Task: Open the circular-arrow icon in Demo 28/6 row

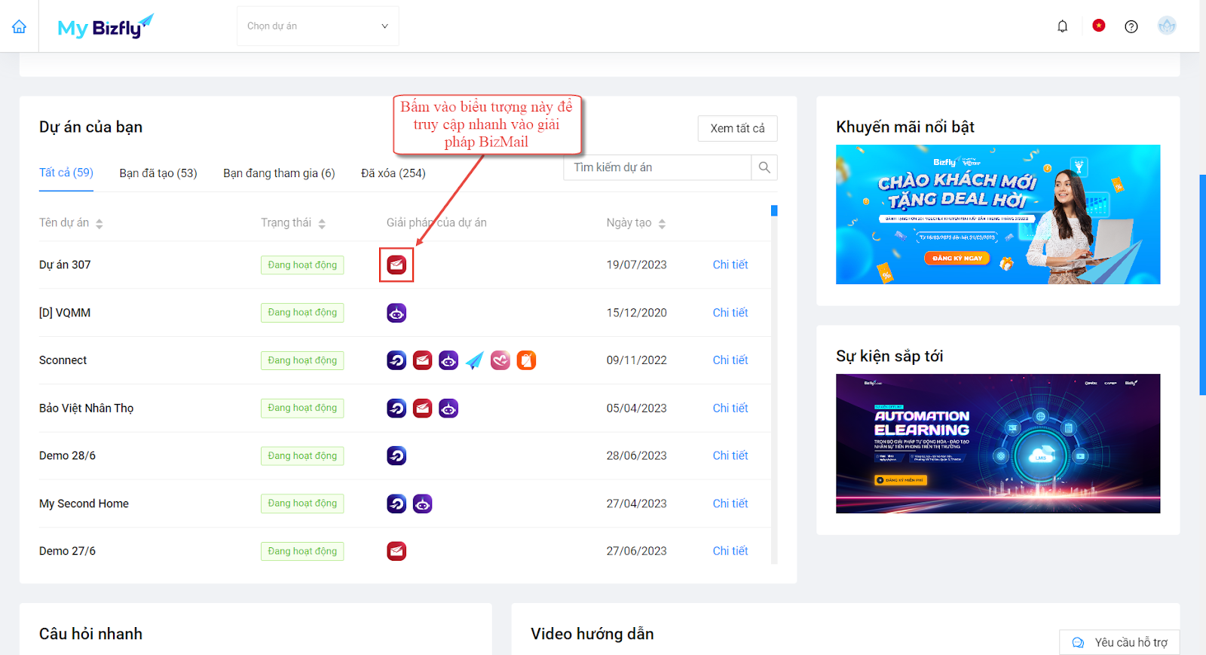Action: (x=396, y=456)
